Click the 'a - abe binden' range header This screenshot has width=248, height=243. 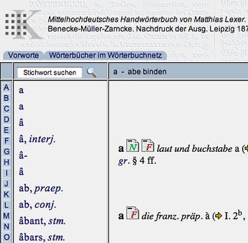pos(140,72)
